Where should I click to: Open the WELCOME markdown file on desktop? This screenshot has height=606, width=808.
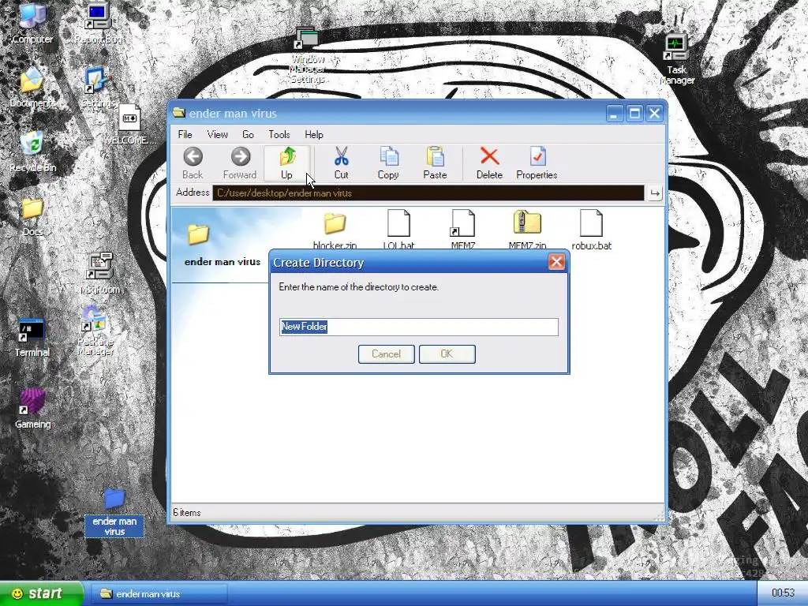click(x=129, y=124)
